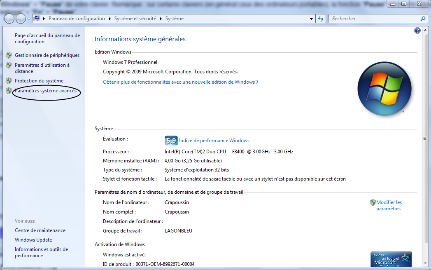Image resolution: width=431 pixels, height=270 pixels.
Task: Click the RAM value 4,00 Go
Action: pyautogui.click(x=193, y=161)
